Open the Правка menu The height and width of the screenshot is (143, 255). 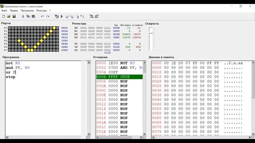pyautogui.click(x=14, y=11)
